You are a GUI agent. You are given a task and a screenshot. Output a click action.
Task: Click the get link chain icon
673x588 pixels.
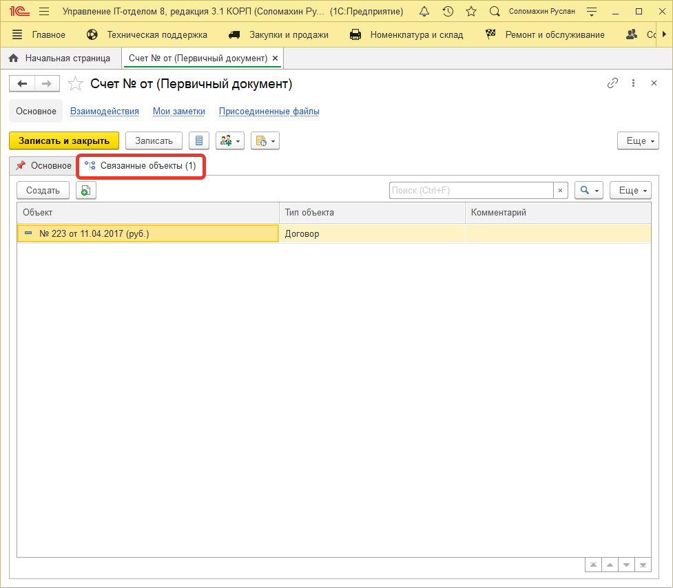coord(612,83)
